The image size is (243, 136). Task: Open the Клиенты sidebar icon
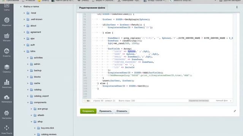click(7, 51)
